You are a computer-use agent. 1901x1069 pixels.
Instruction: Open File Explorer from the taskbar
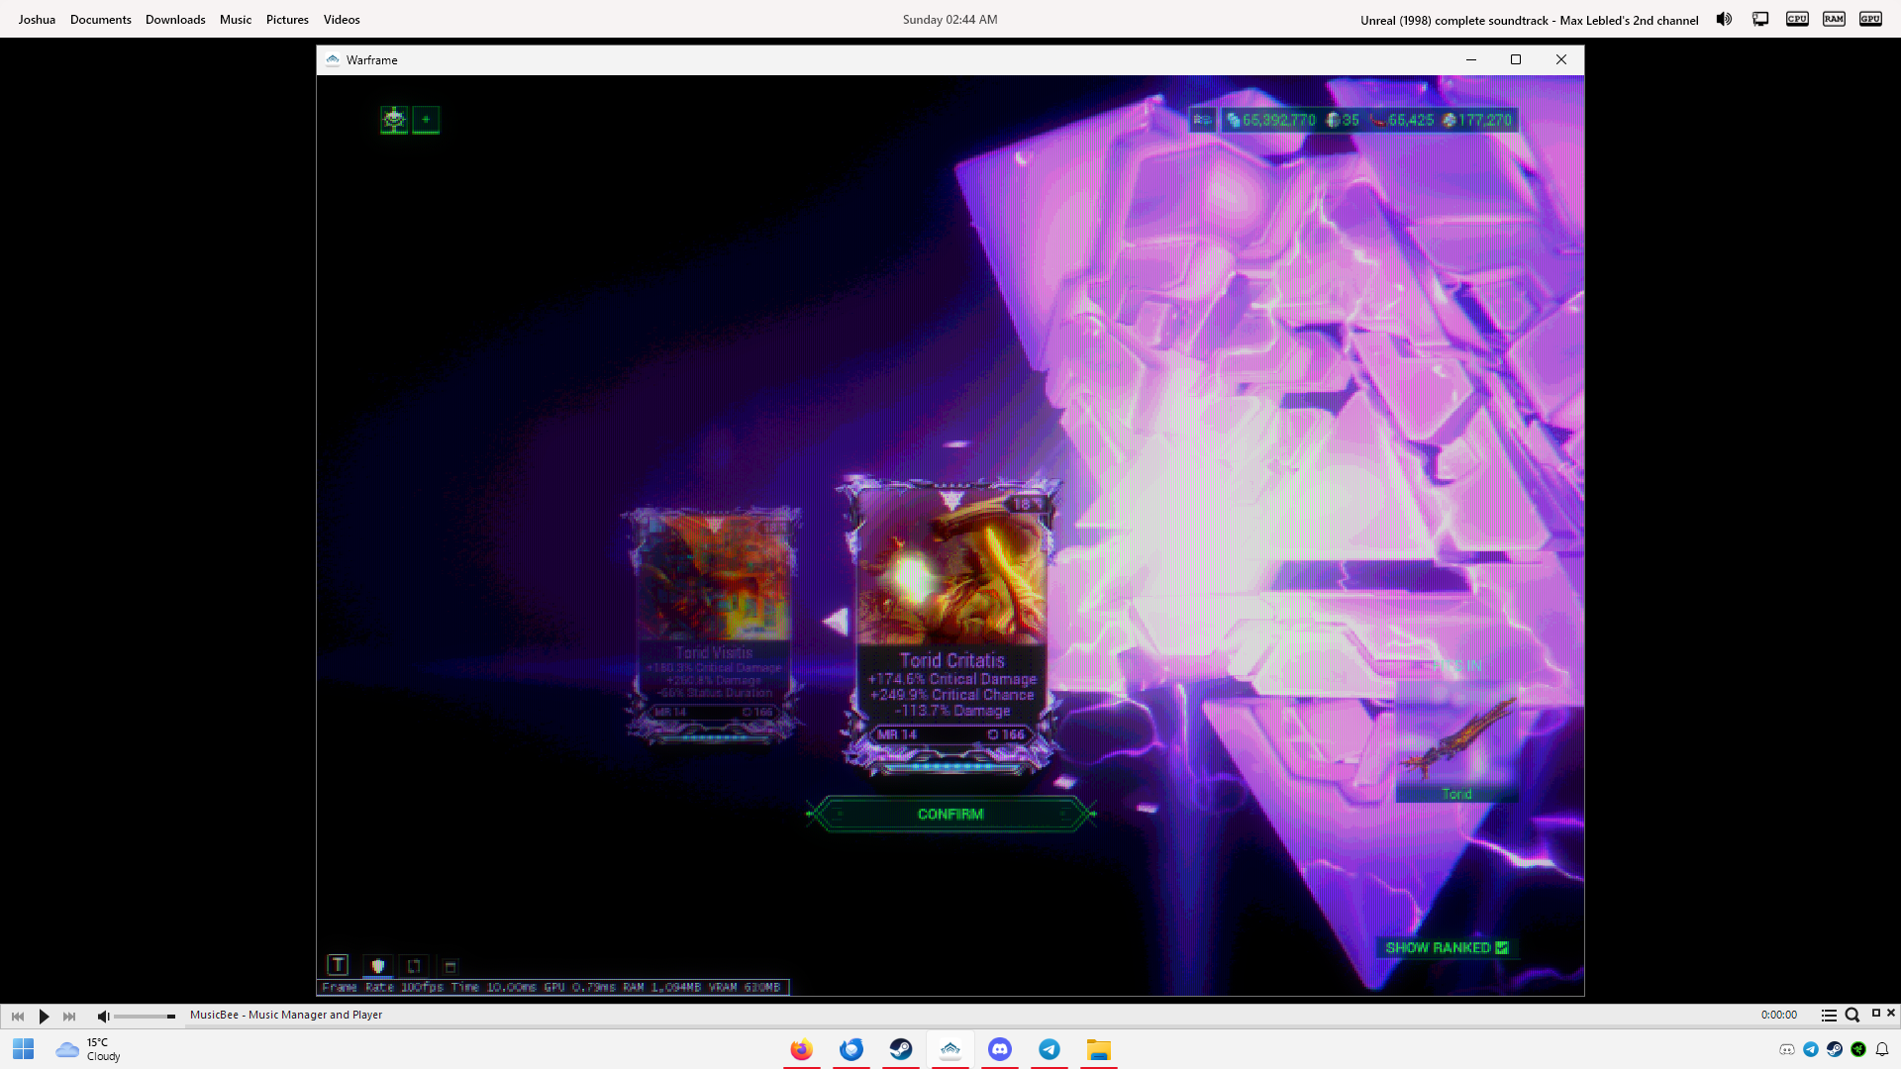click(1099, 1049)
